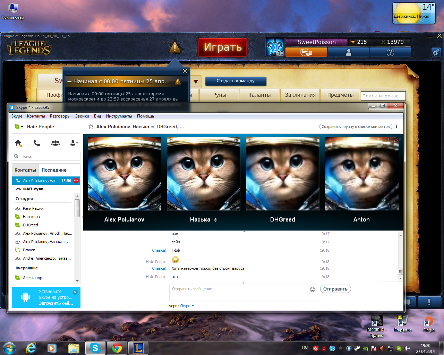This screenshot has height=355, width=444.
Task: Open the Предметы tab in League of Legends
Action: click(341, 95)
